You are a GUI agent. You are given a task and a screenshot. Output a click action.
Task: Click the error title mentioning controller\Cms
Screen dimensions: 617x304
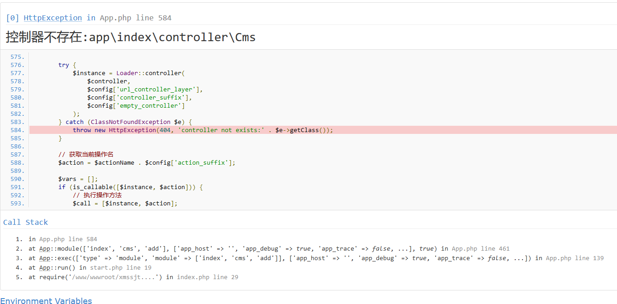(130, 37)
